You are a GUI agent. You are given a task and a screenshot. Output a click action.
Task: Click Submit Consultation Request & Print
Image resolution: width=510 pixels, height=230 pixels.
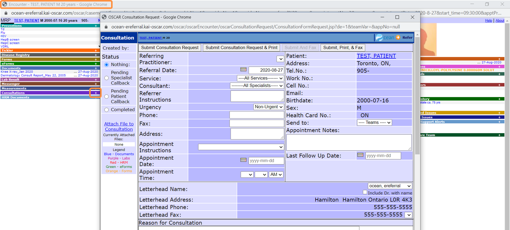tap(241, 48)
